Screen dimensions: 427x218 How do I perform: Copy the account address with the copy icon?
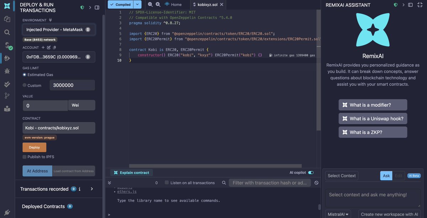coord(54,47)
